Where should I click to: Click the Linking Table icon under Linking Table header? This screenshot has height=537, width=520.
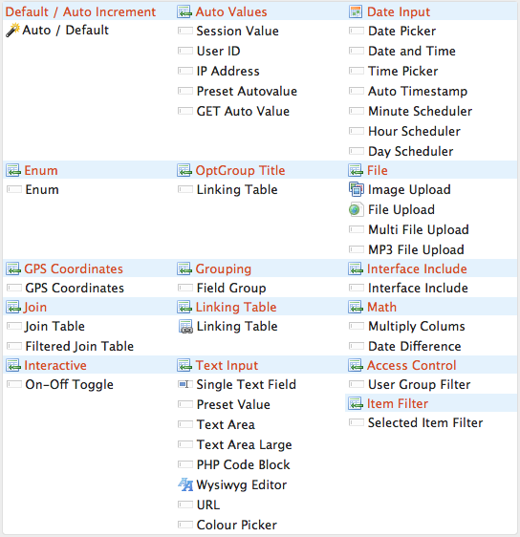(x=185, y=327)
